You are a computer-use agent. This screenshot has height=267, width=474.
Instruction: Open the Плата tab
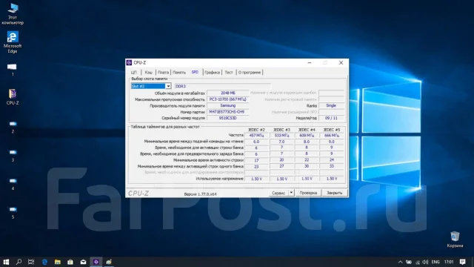tap(163, 73)
